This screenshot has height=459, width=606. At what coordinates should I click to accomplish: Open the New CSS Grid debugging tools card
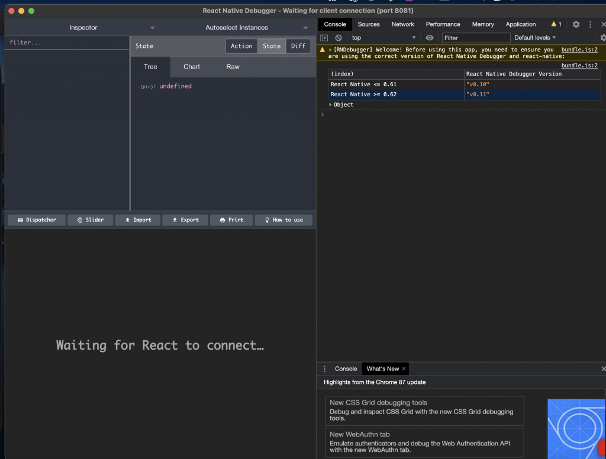click(424, 411)
